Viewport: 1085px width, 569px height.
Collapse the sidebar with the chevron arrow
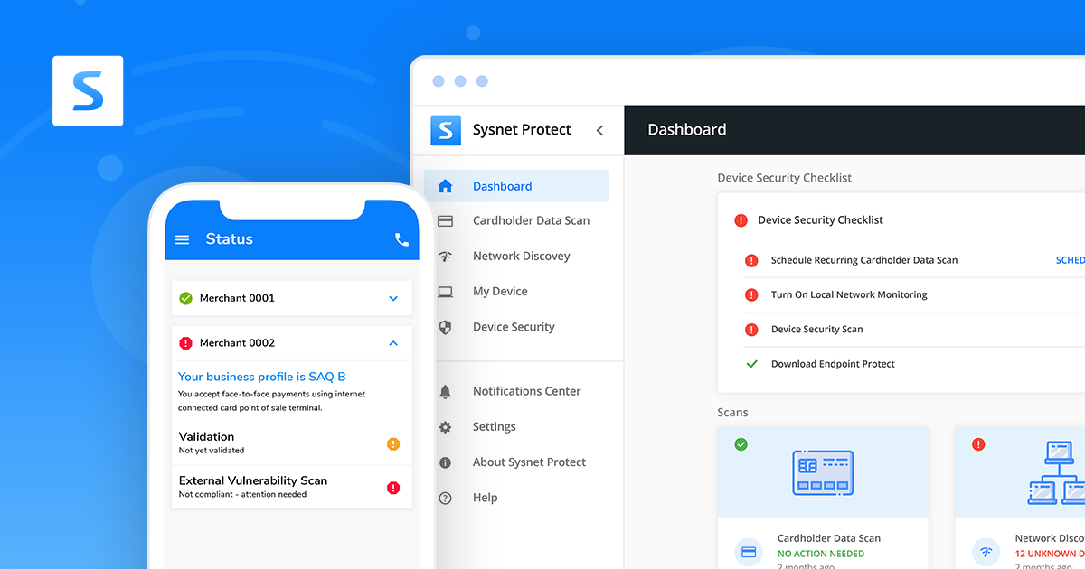pos(599,130)
